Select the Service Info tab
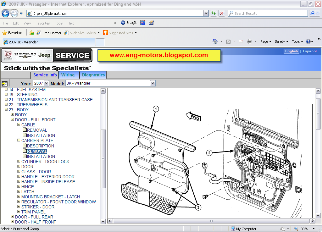Screen dimensions: 322x232 [x=45, y=75]
